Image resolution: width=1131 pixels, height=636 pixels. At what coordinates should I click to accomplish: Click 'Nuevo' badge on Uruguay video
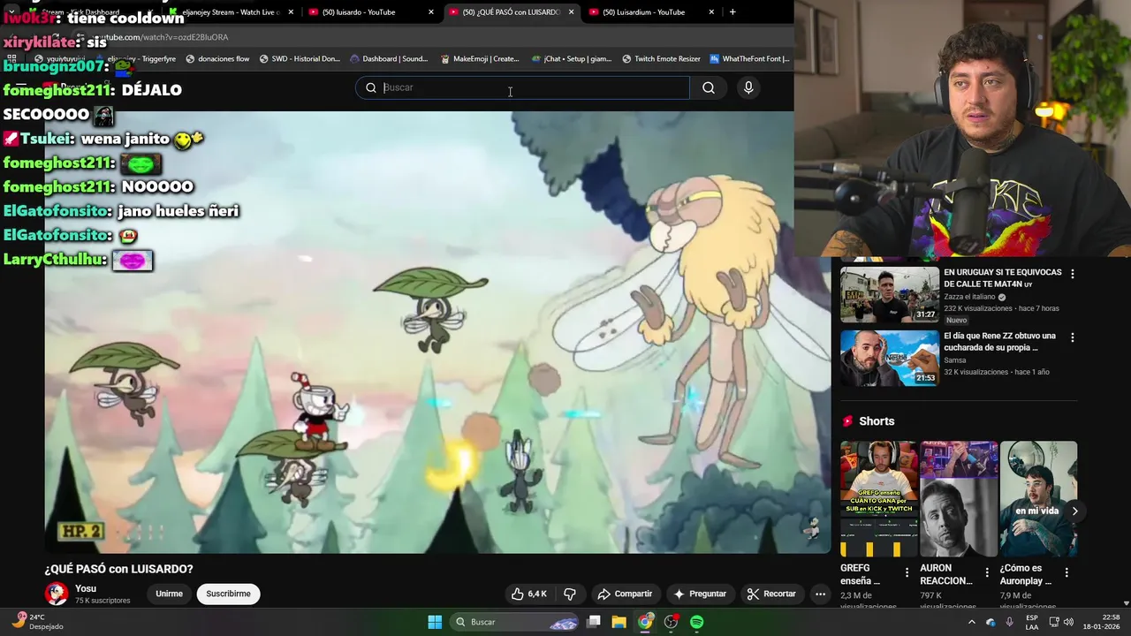pos(956,320)
